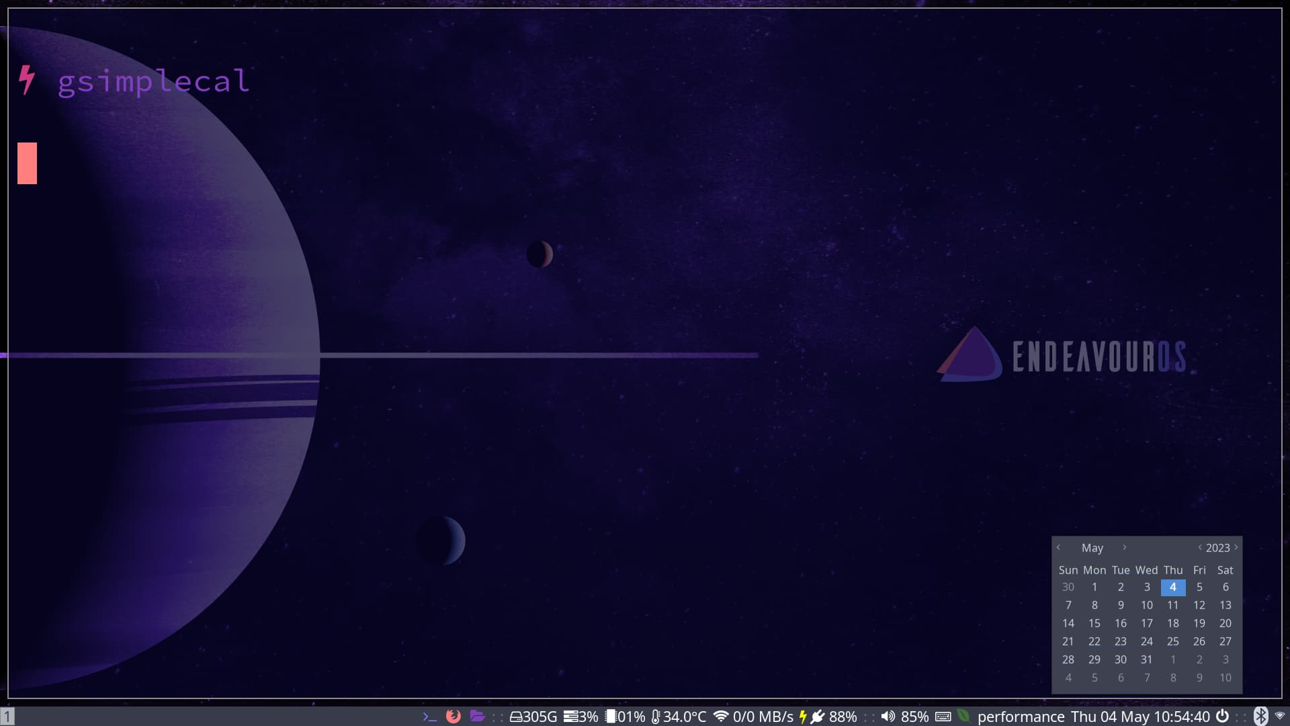Click the 305G disk usage indicator
The image size is (1290, 726).
pos(533,717)
